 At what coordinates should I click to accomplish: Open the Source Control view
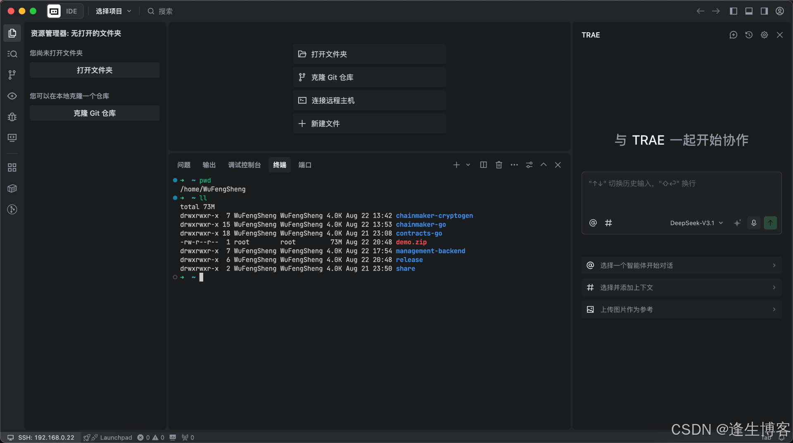tap(12, 75)
